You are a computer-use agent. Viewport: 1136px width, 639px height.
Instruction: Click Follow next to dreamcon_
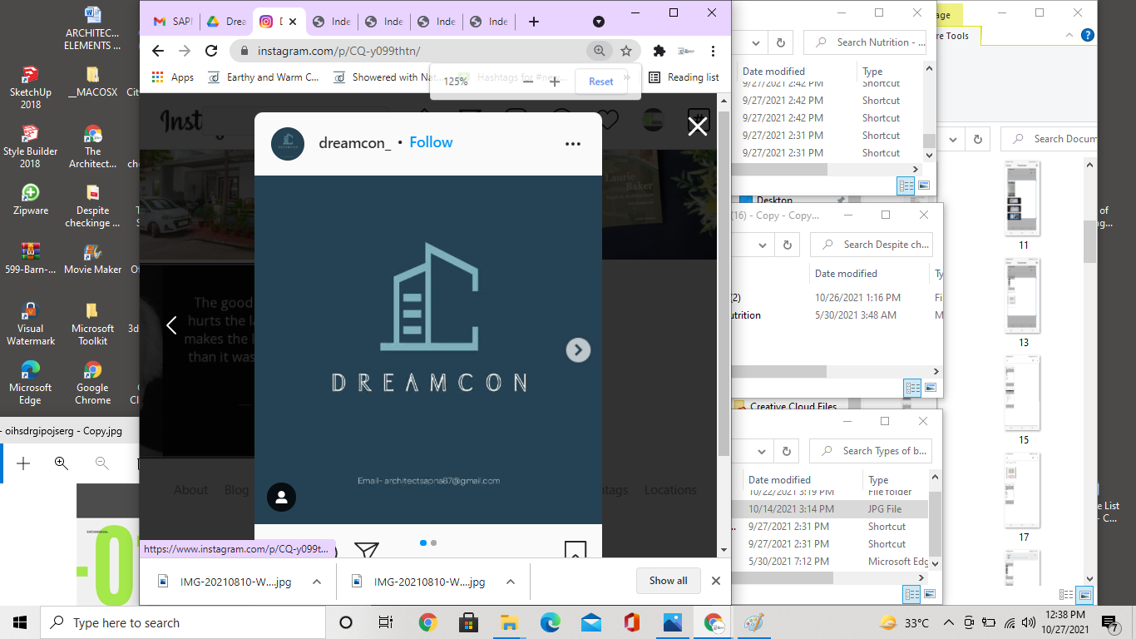431,142
